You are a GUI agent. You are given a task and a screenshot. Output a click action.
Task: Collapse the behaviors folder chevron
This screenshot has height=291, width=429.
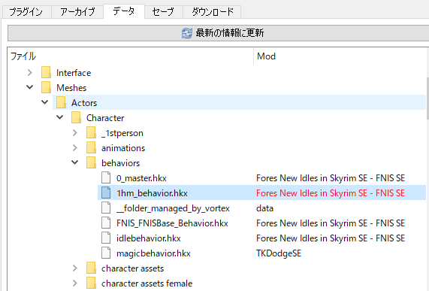(74, 163)
